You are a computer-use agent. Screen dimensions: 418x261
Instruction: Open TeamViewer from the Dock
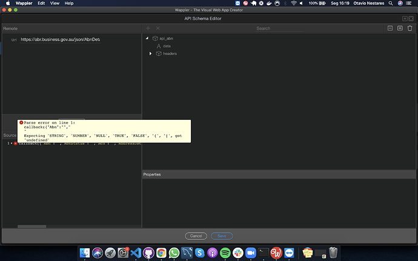[x=289, y=253]
